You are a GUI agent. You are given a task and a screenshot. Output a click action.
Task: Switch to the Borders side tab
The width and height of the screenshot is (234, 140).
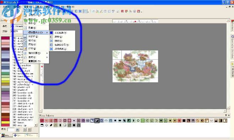(x=232, y=25)
